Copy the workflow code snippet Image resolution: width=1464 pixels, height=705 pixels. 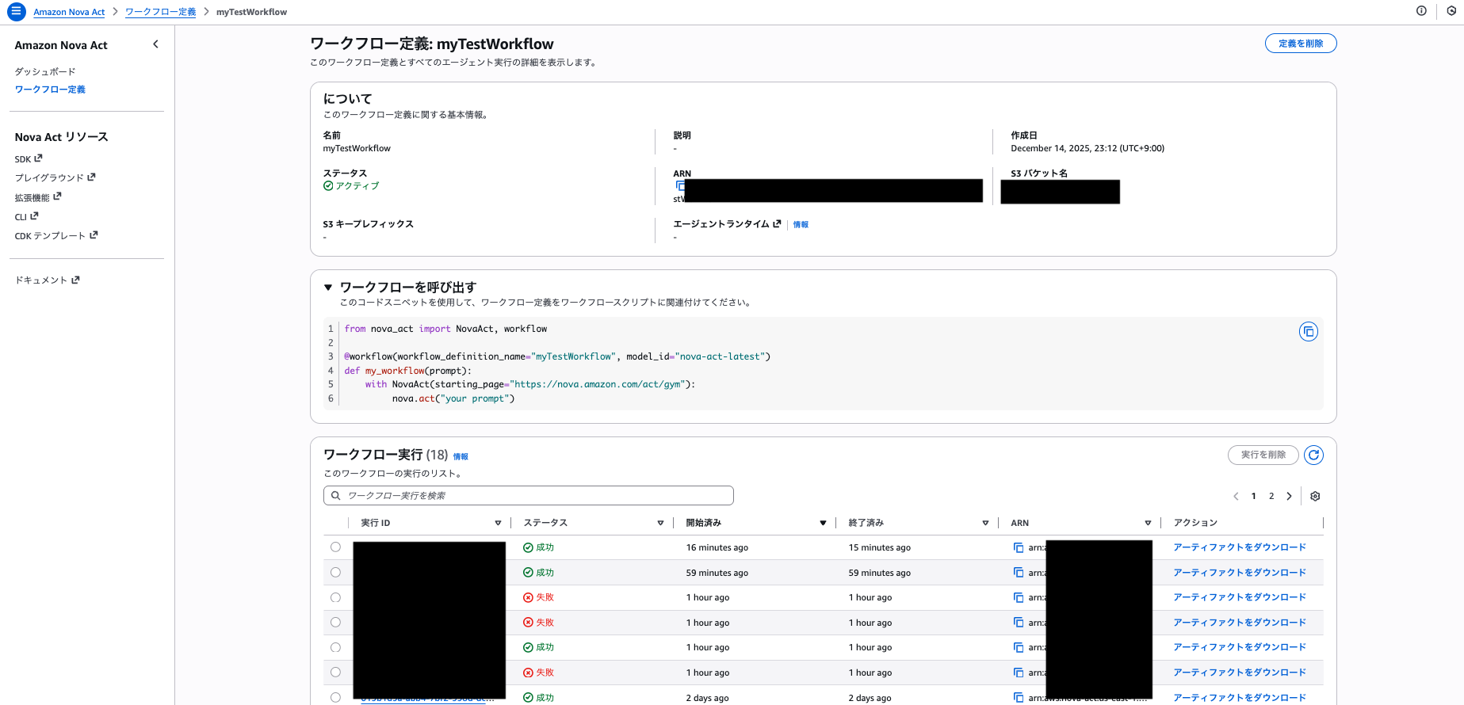tap(1309, 331)
